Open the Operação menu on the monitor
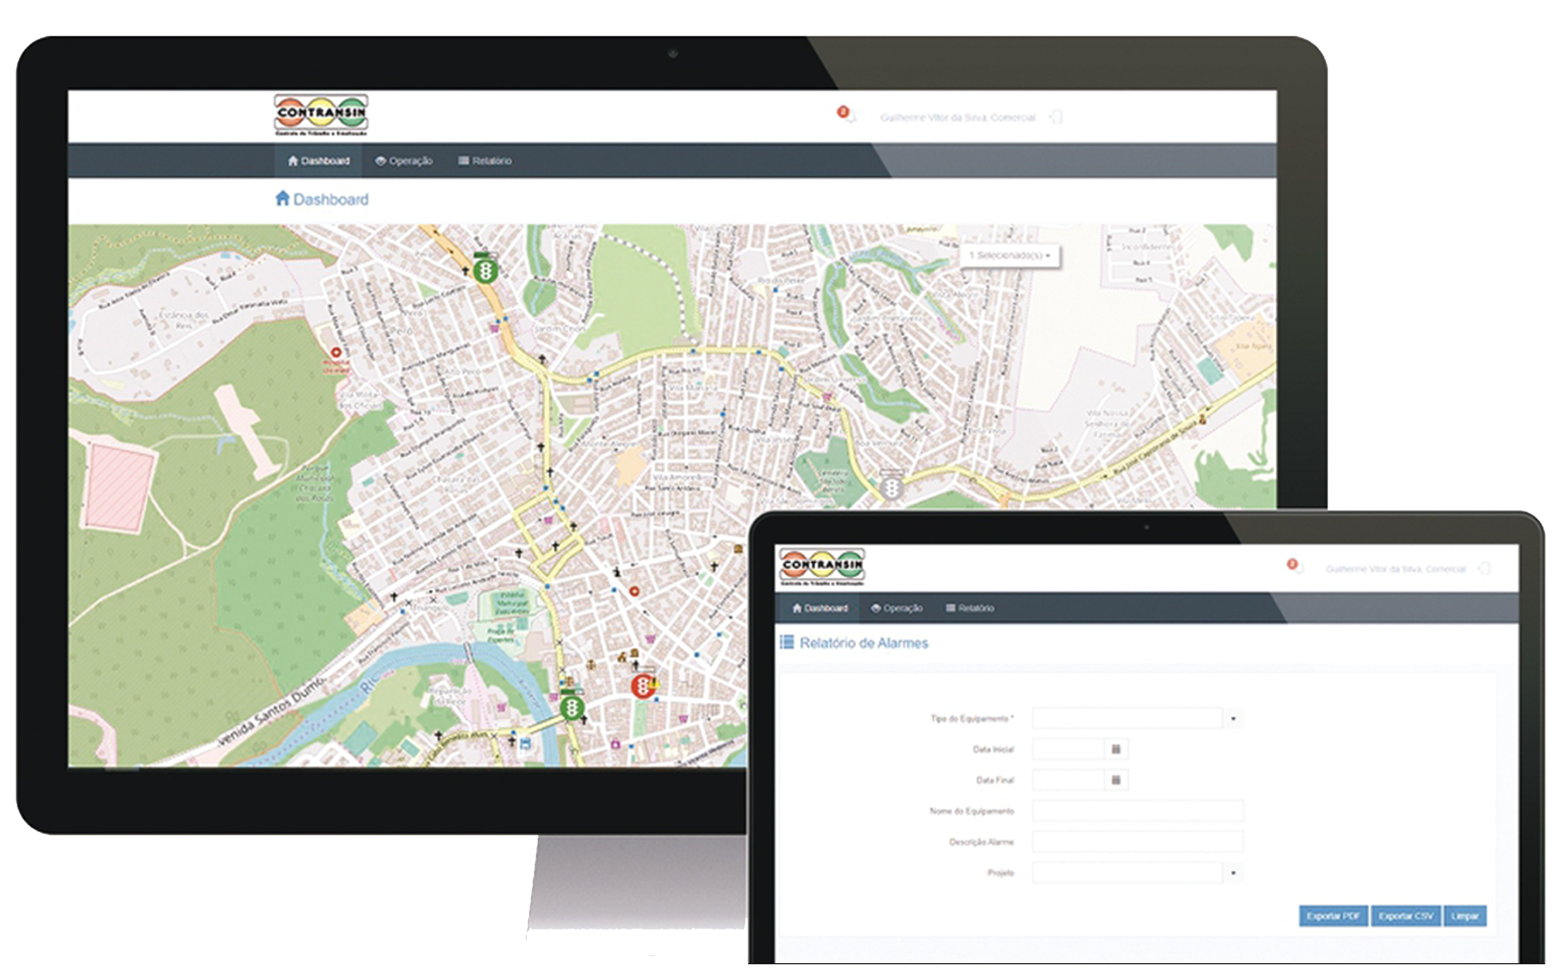 [404, 161]
